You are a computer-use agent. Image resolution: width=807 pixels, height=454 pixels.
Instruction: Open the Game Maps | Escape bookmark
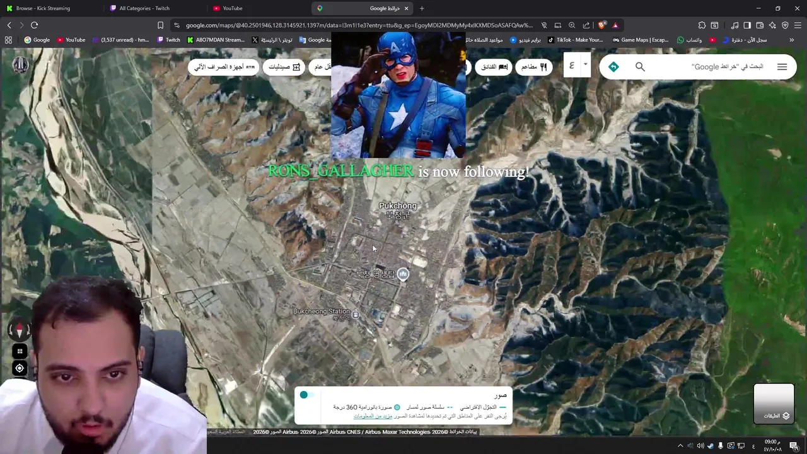tap(640, 40)
